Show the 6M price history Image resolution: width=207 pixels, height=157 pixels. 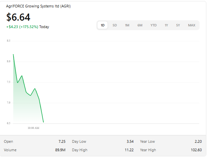point(140,25)
